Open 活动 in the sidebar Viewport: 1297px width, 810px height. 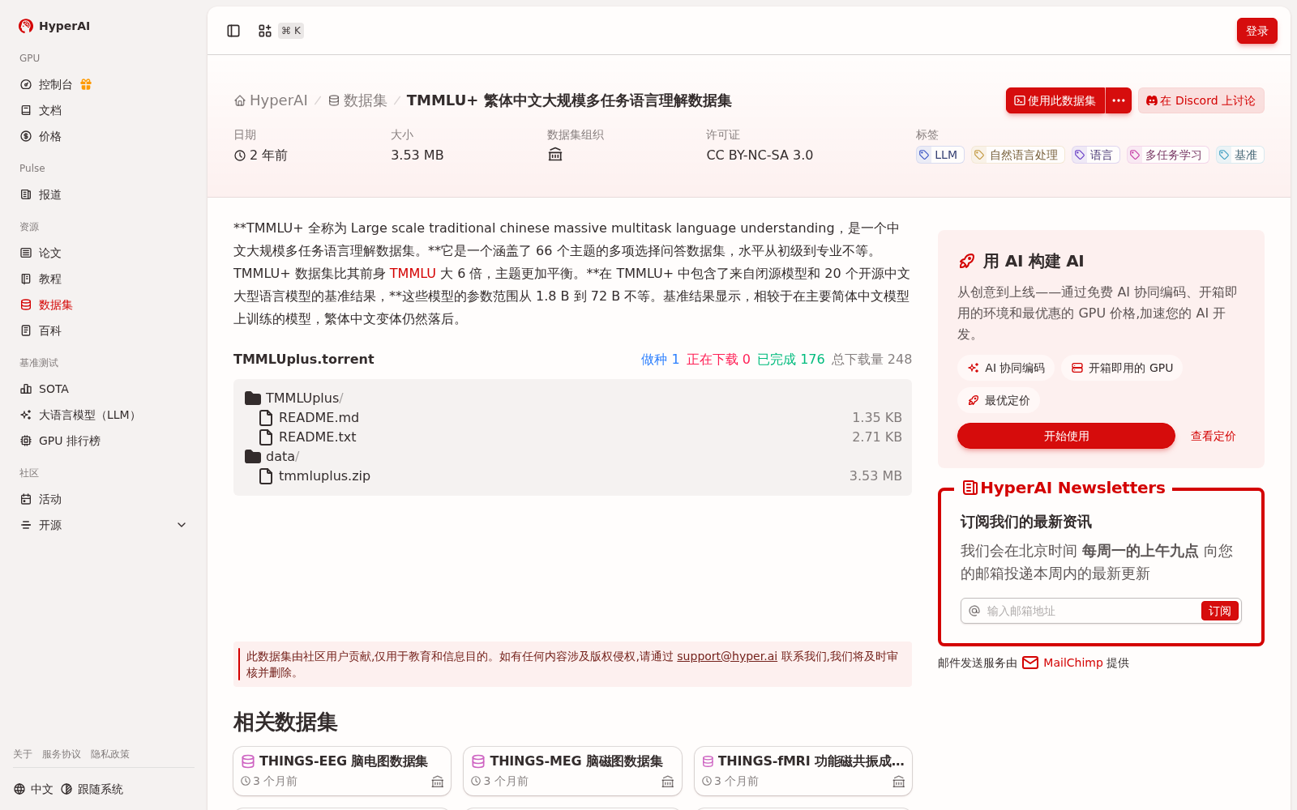[x=50, y=499]
